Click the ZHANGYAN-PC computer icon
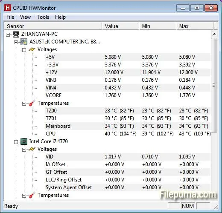The width and height of the screenshot is (222, 213). pos(16,34)
